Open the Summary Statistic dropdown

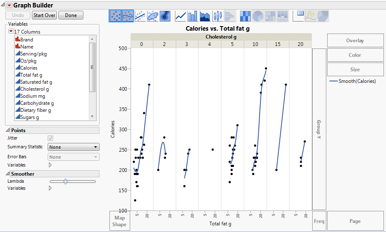tap(73, 147)
